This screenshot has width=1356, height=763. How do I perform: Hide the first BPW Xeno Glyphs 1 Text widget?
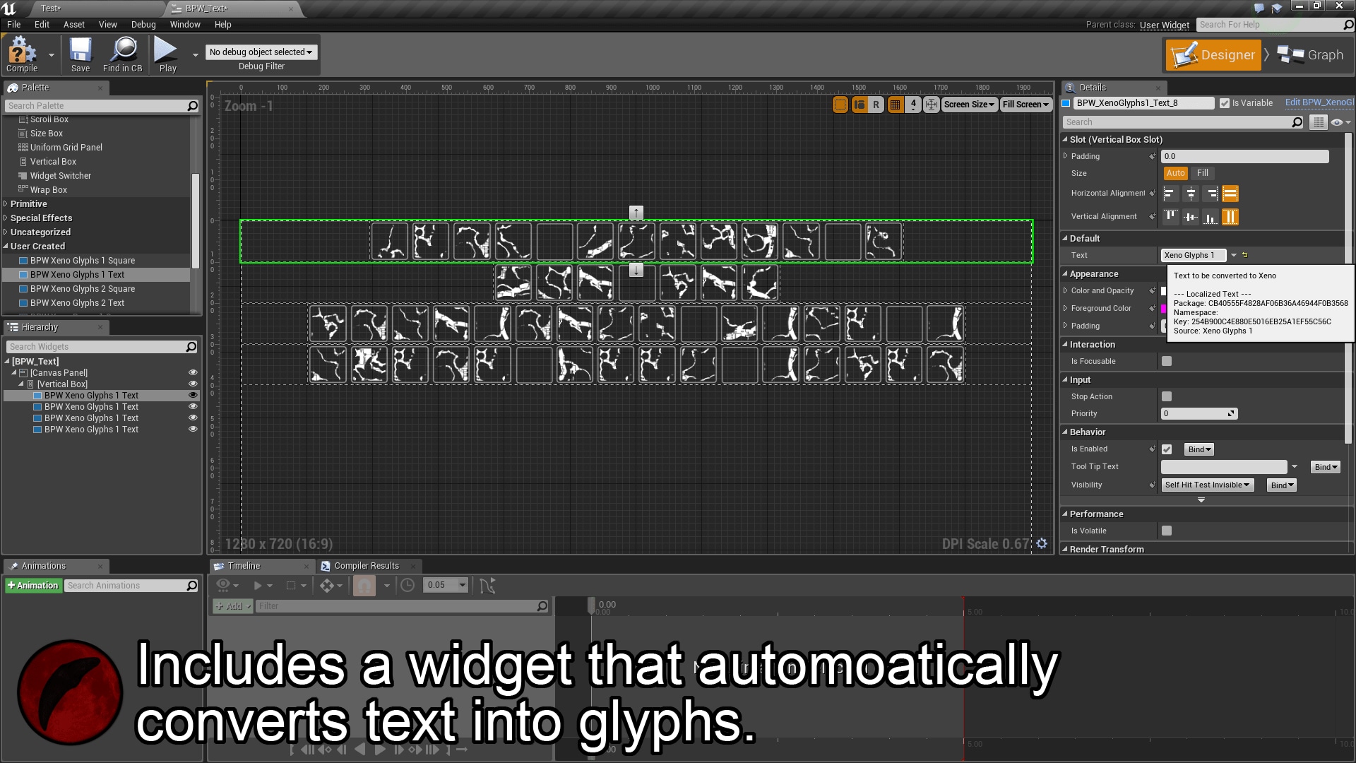[193, 395]
